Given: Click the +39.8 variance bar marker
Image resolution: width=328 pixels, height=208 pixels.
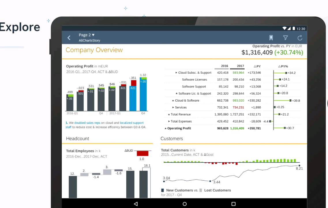Looking at the screenshot, I should pos(290,101).
